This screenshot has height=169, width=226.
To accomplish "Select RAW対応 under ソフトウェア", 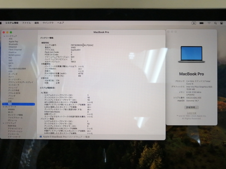I will (x=12, y=126).
